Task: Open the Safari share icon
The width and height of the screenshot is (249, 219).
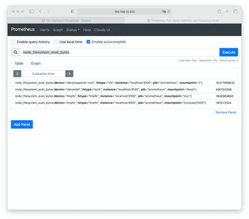Action: 219,12
